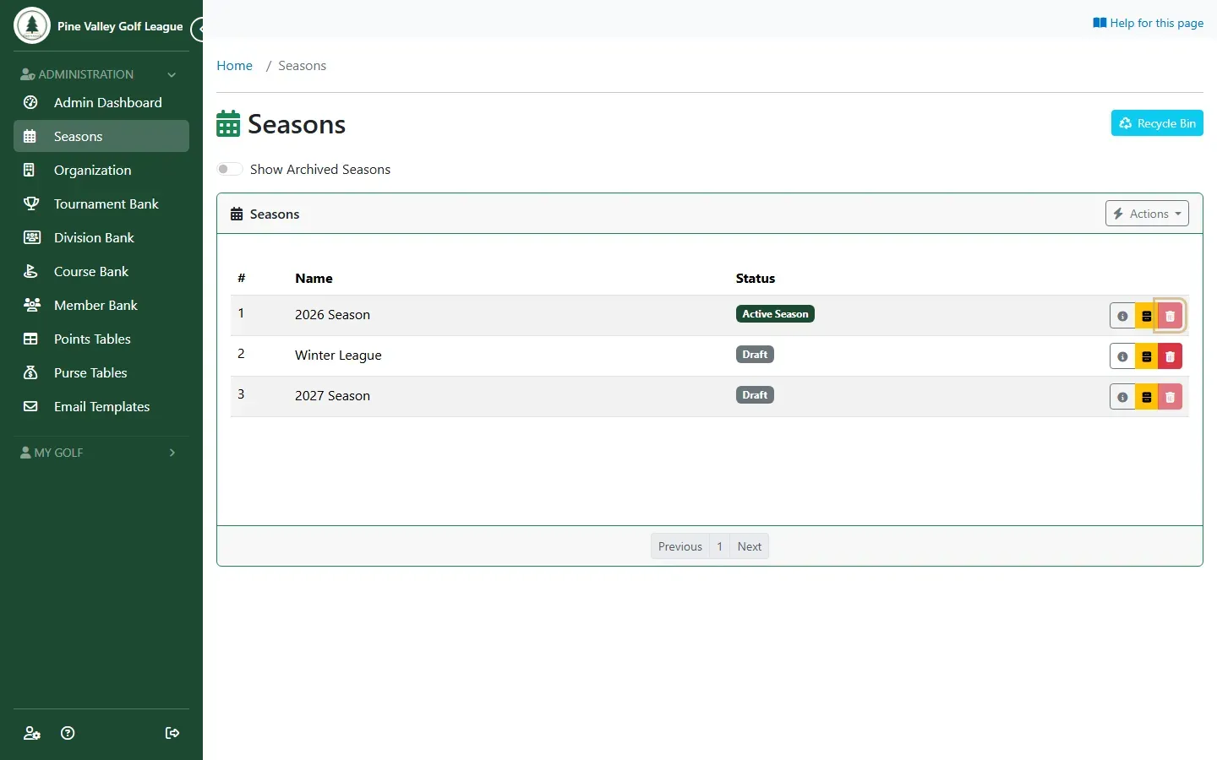1217x760 pixels.
Task: Collapse the Administration section
Action: point(101,74)
